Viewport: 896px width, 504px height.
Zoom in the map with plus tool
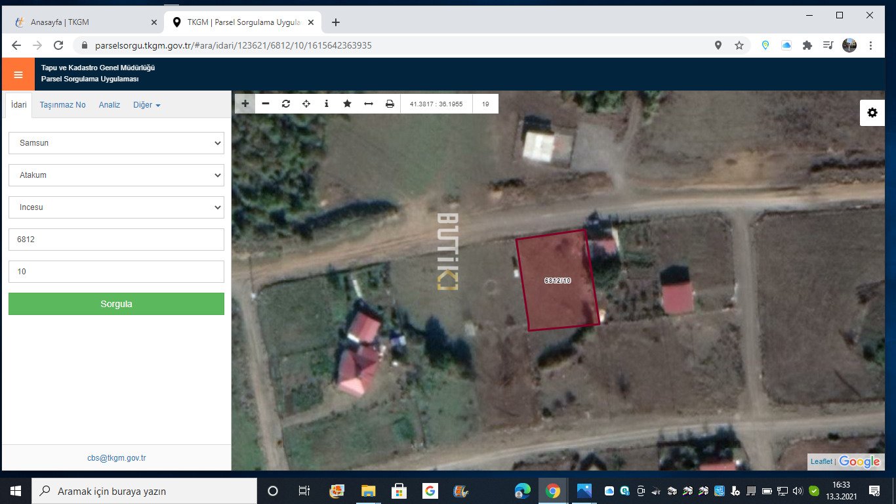click(245, 104)
